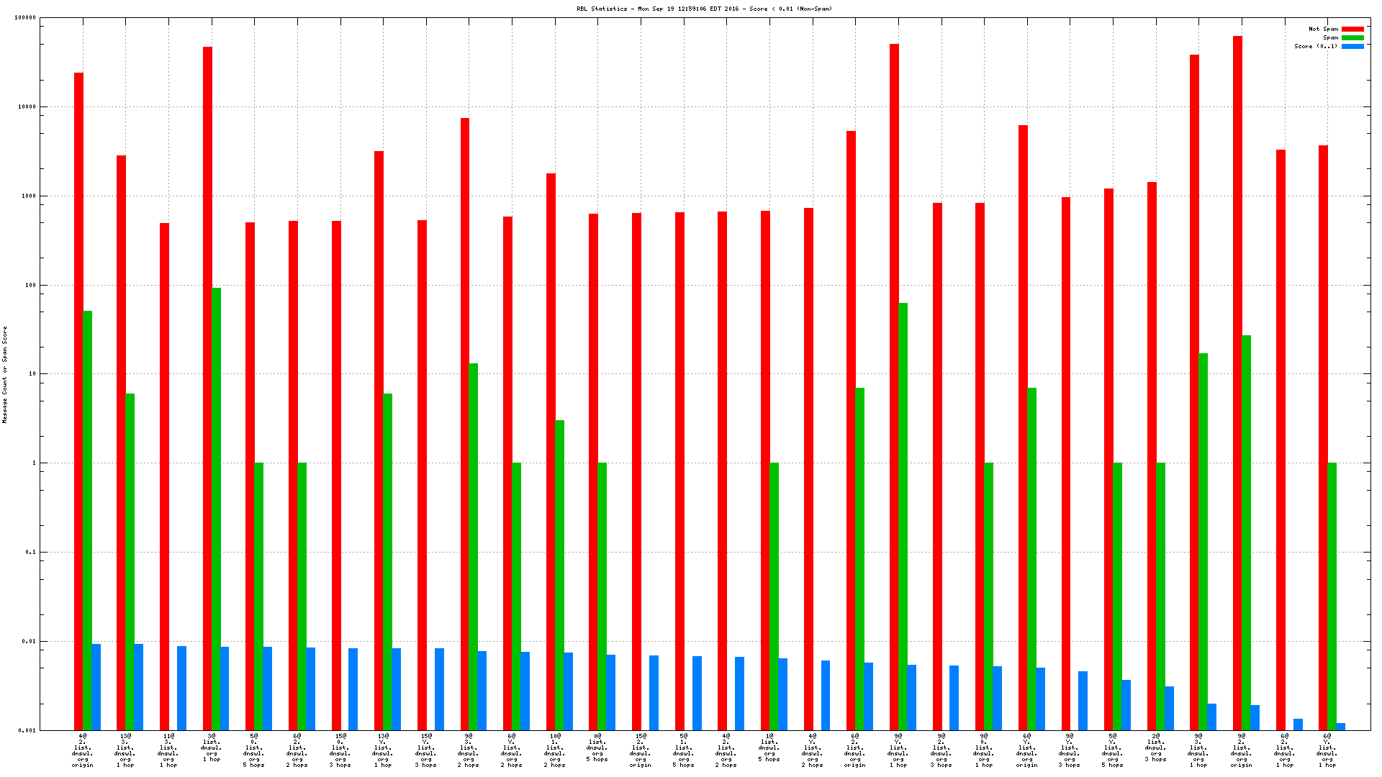Click the 'Score (0..1)' legend label

tap(1316, 47)
